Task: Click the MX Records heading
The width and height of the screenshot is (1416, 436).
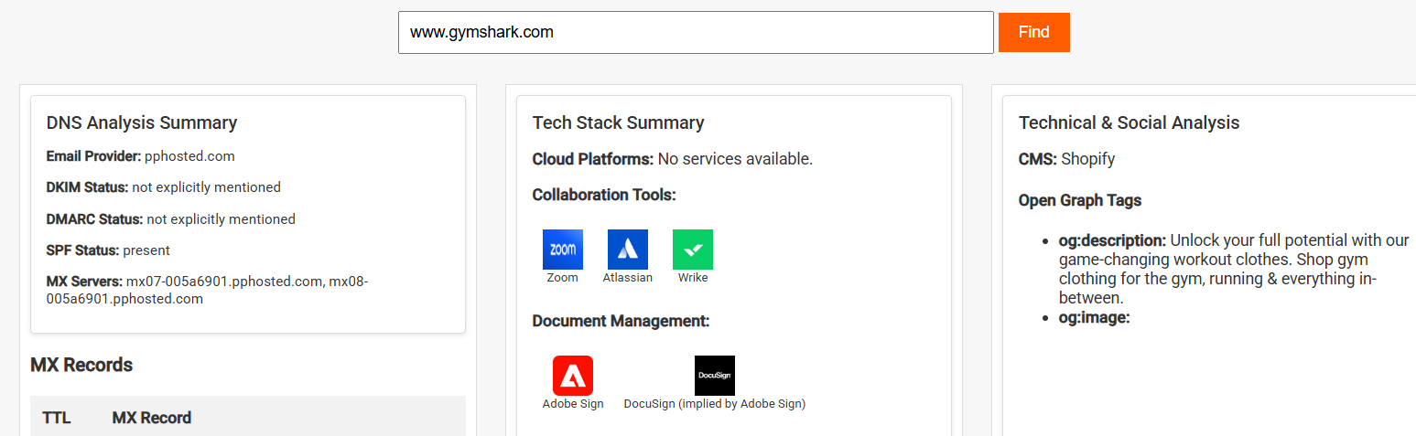Action: pos(81,365)
